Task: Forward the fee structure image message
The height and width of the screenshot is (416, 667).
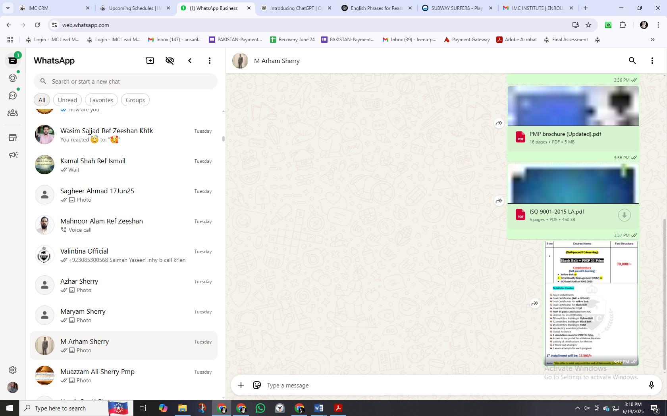Action: coord(535,303)
